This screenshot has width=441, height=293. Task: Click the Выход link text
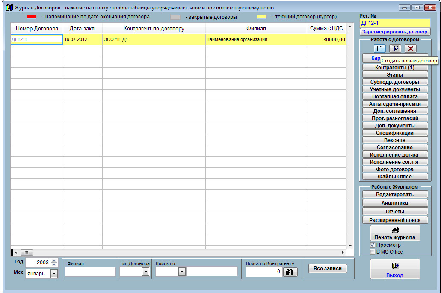[395, 275]
